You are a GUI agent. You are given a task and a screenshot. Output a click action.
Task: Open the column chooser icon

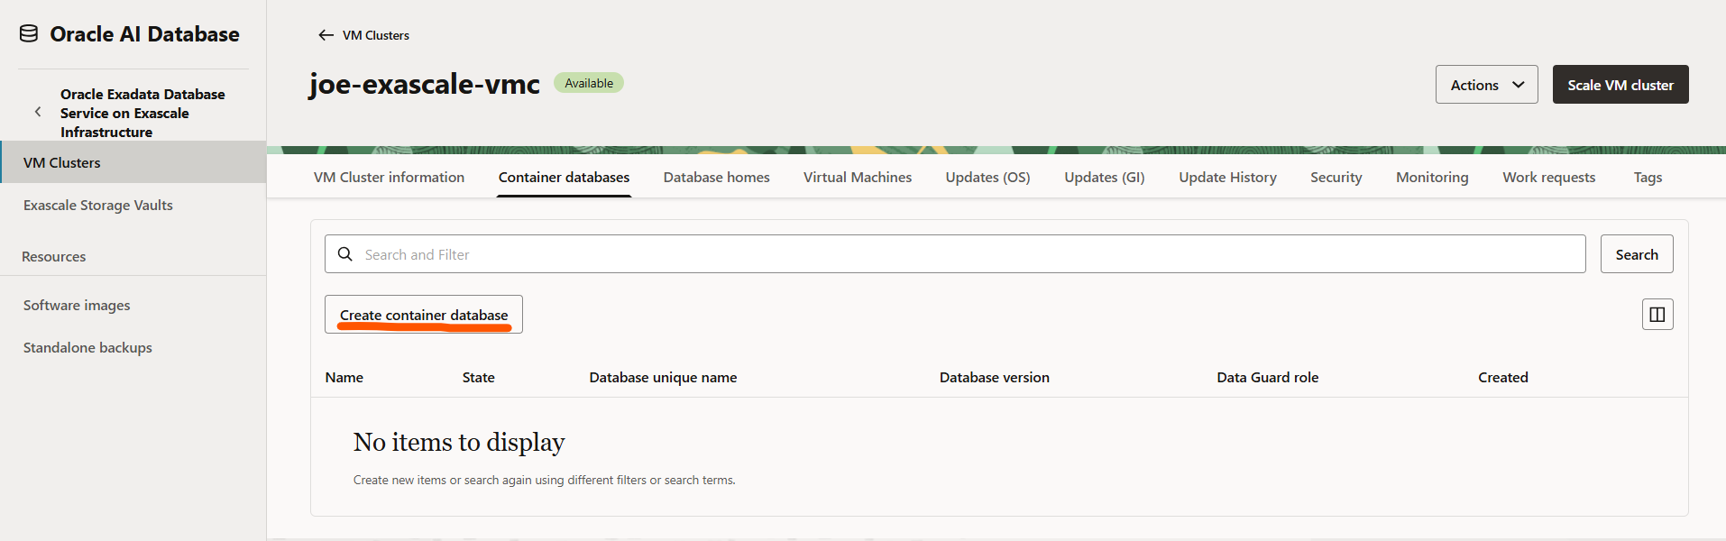(1657, 314)
